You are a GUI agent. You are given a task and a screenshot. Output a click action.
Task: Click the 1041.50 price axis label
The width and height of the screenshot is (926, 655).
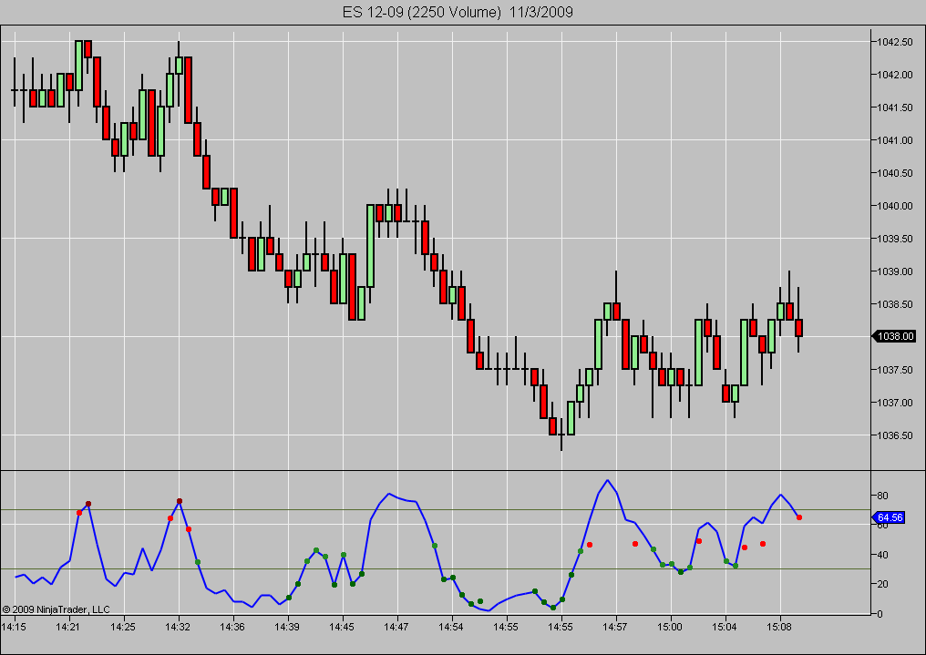click(x=895, y=107)
